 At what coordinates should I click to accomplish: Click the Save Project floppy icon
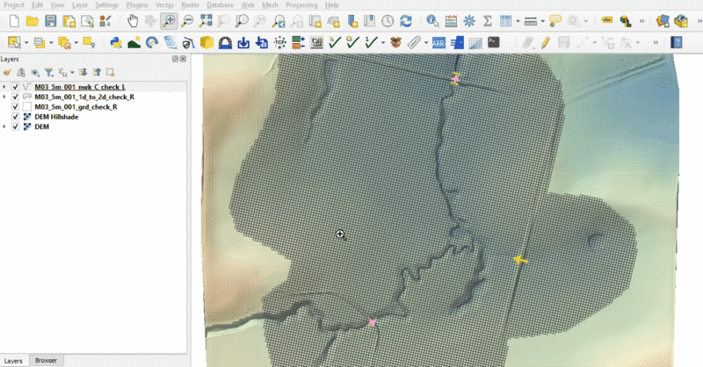tap(50, 20)
